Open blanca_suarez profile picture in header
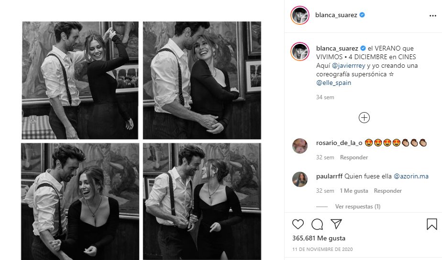Image resolution: width=442 pixels, height=260 pixels. pyautogui.click(x=299, y=15)
